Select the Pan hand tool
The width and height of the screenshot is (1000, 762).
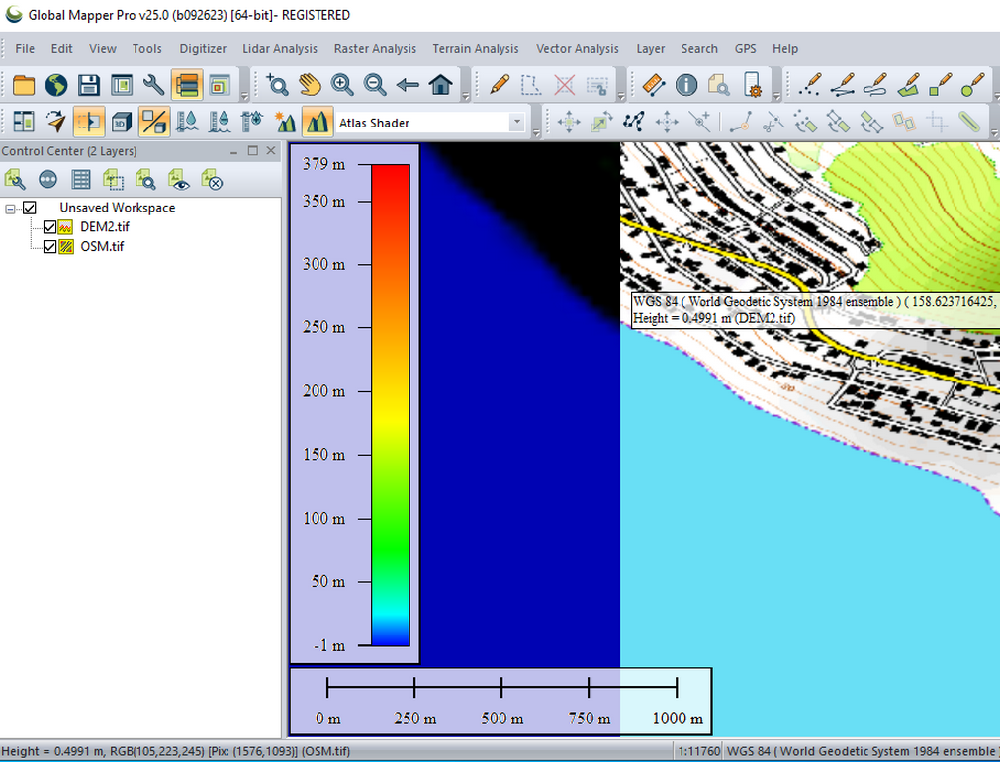tap(311, 85)
